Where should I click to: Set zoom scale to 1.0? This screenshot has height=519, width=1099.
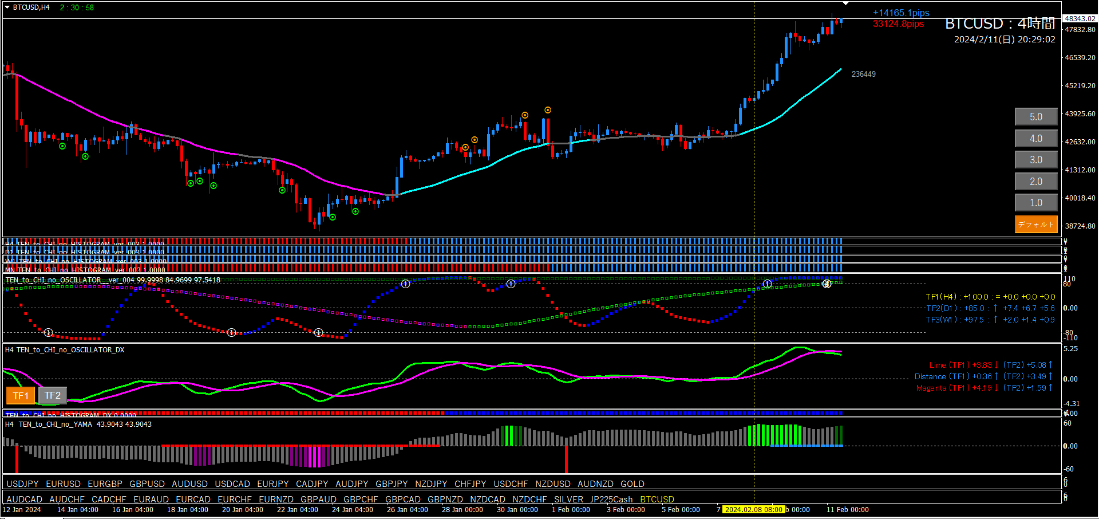1036,203
